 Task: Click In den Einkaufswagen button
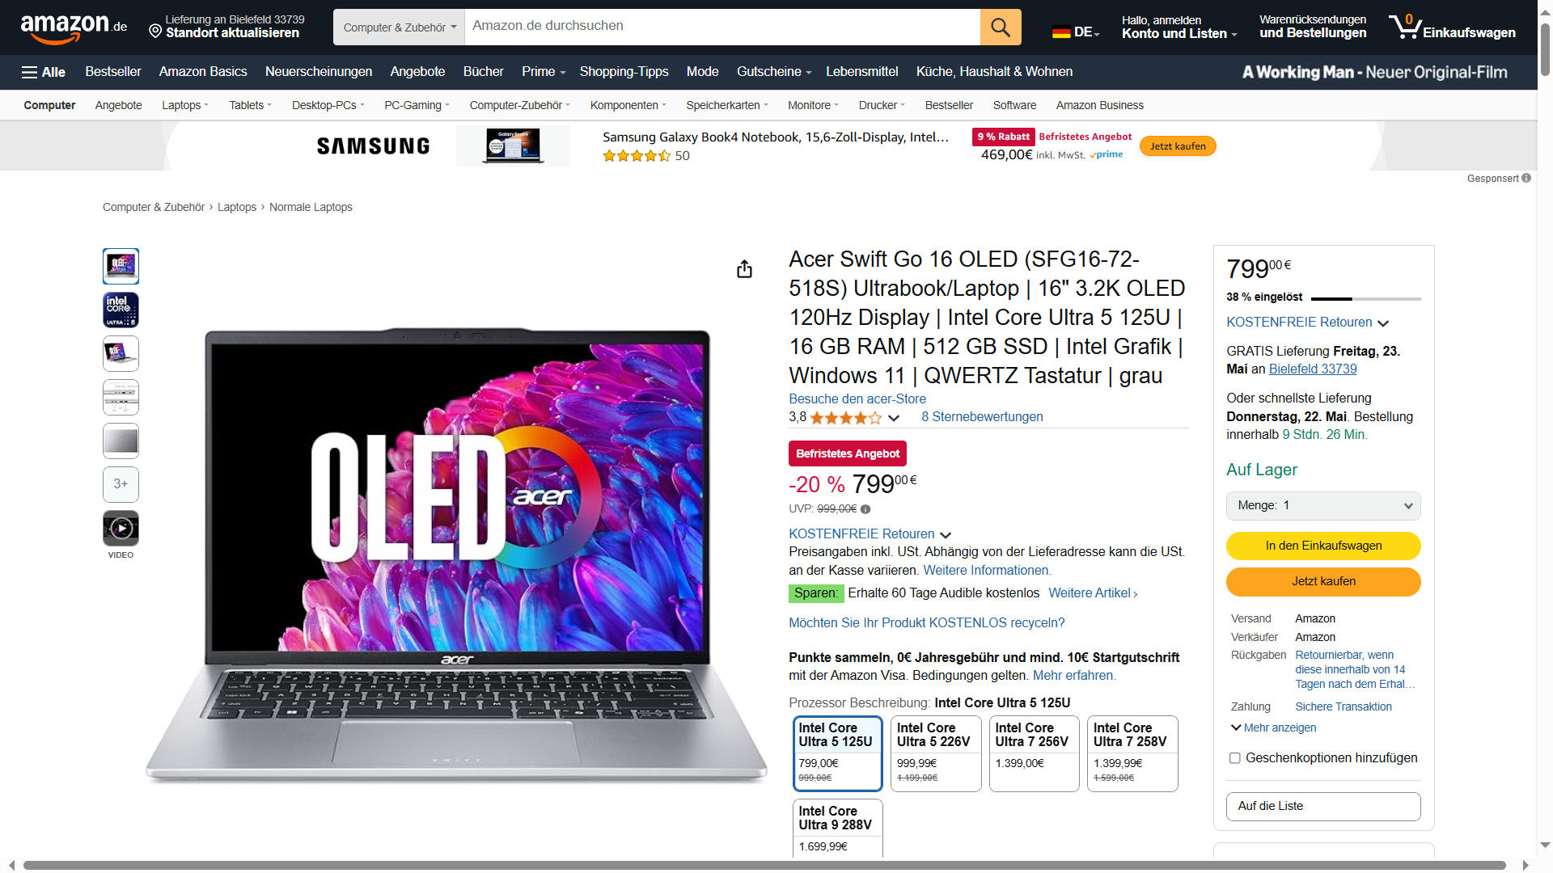(x=1323, y=546)
